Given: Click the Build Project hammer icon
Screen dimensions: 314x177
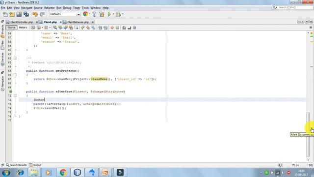Looking at the screenshot, I should click(94, 14).
